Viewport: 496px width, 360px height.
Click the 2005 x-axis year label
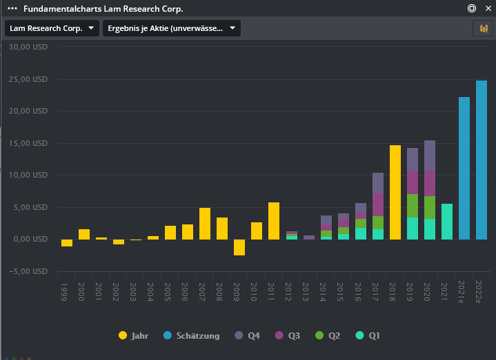pyautogui.click(x=168, y=292)
